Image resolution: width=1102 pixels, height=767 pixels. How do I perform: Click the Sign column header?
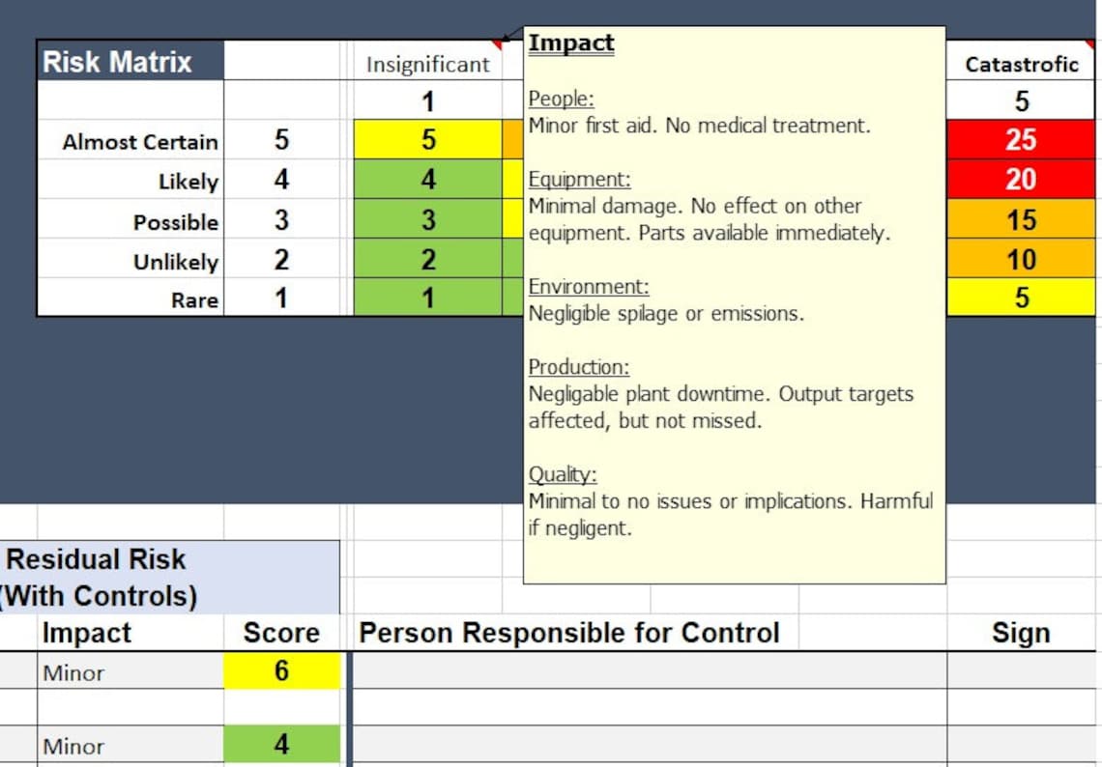[x=1022, y=633]
